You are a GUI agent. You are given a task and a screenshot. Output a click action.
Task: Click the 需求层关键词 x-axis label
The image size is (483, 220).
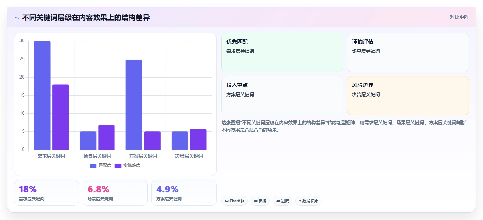point(51,156)
